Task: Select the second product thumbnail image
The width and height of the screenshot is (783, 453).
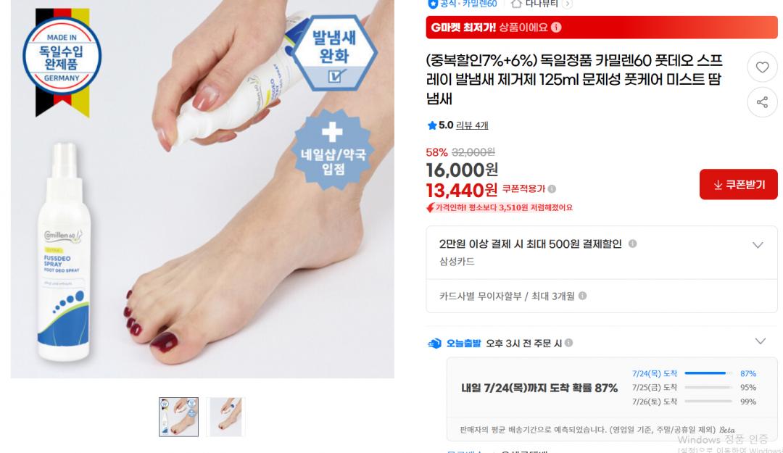Action: pyautogui.click(x=225, y=417)
